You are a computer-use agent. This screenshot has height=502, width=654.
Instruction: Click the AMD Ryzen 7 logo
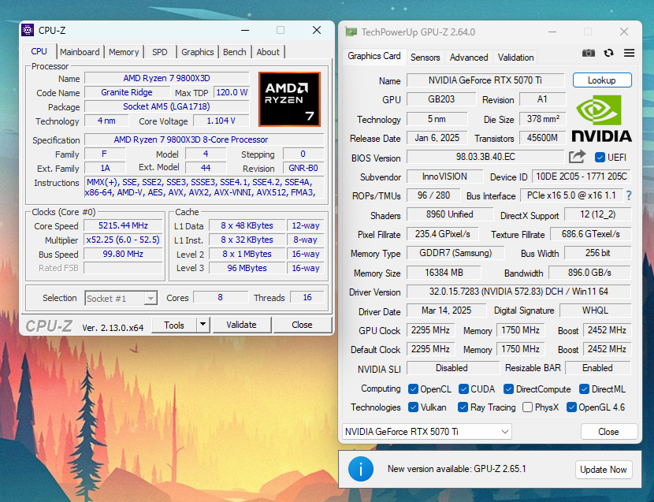pyautogui.click(x=289, y=99)
